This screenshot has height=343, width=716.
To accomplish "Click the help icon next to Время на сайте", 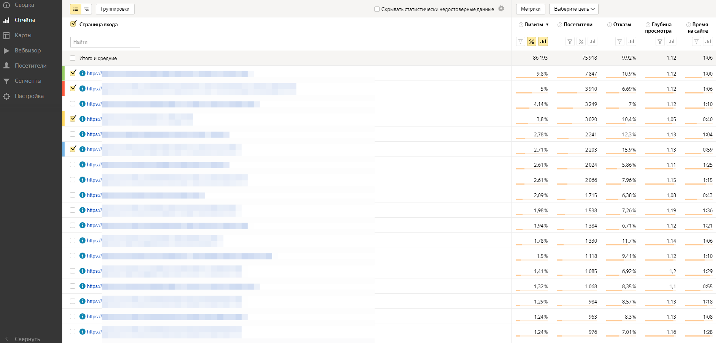I will tap(689, 25).
